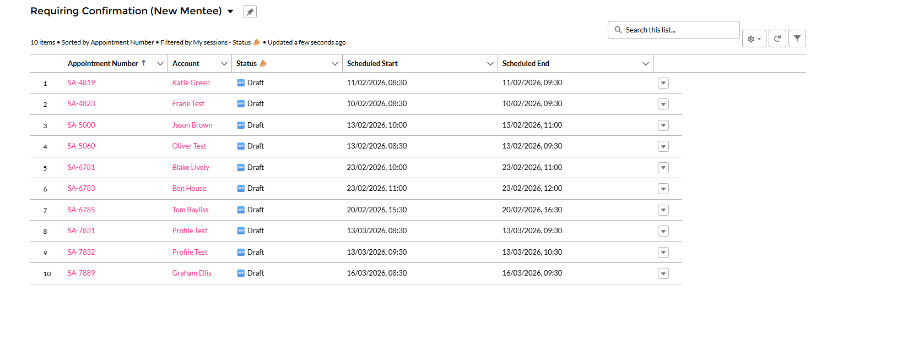Show actions for row SA-6783
This screenshot has width=924, height=357.
[663, 189]
